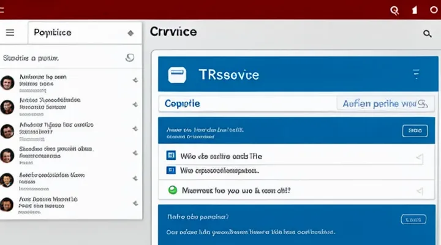
Task: Toggle the first blue checkbox in message list
Action: [x=171, y=156]
